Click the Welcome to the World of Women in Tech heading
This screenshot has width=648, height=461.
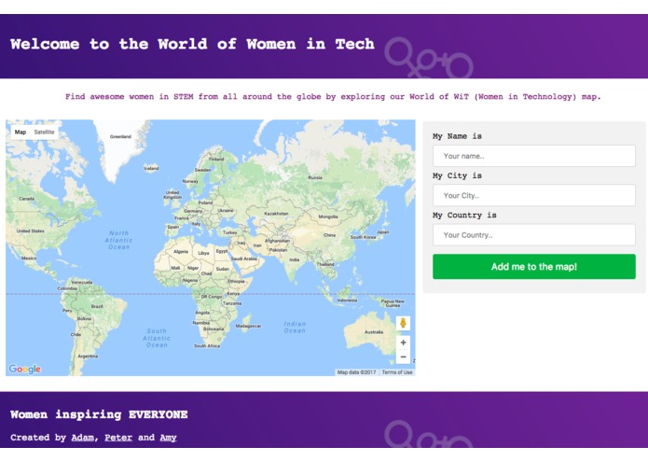coord(192,44)
